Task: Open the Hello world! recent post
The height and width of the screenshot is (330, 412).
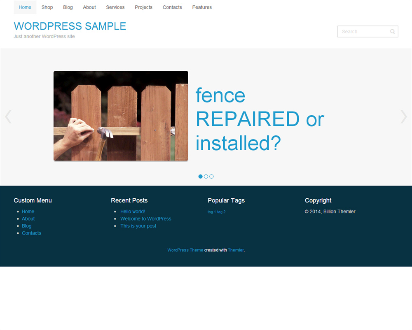Action: tap(133, 211)
